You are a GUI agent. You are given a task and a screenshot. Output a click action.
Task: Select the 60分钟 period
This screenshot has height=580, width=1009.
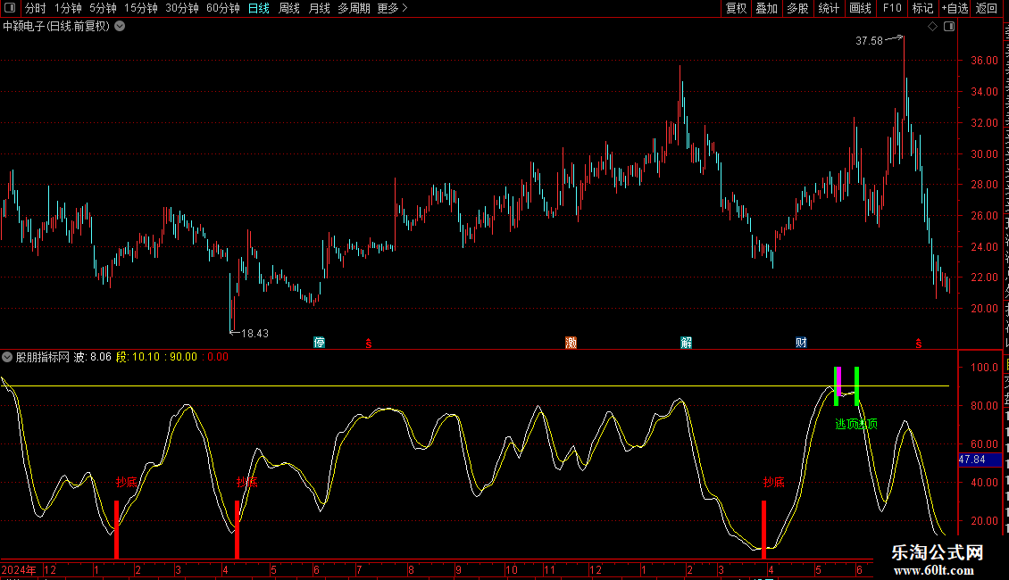pos(223,8)
